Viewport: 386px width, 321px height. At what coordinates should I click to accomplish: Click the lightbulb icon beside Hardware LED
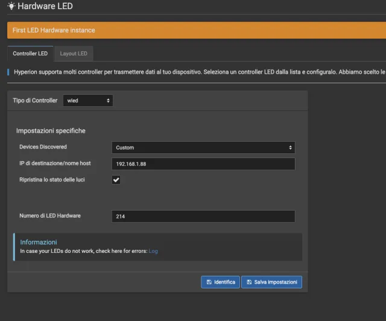[11, 7]
